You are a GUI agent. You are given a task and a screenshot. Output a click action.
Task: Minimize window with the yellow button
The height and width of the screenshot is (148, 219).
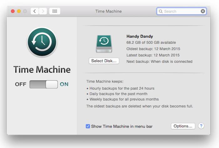click(x=19, y=11)
